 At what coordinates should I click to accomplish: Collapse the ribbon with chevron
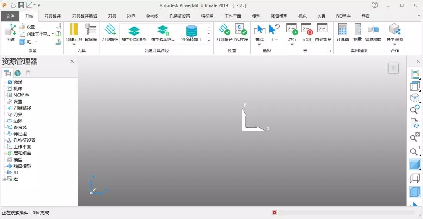(x=419, y=16)
